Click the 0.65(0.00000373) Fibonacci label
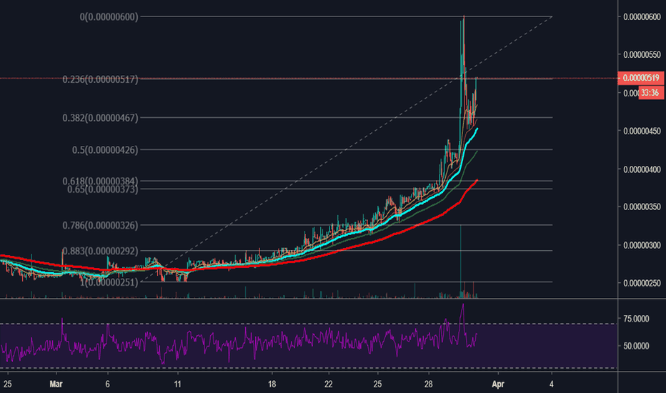The height and width of the screenshot is (393, 666). click(x=102, y=189)
